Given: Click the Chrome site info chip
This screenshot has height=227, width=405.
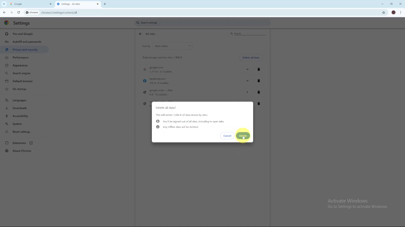Looking at the screenshot, I should coord(32,12).
